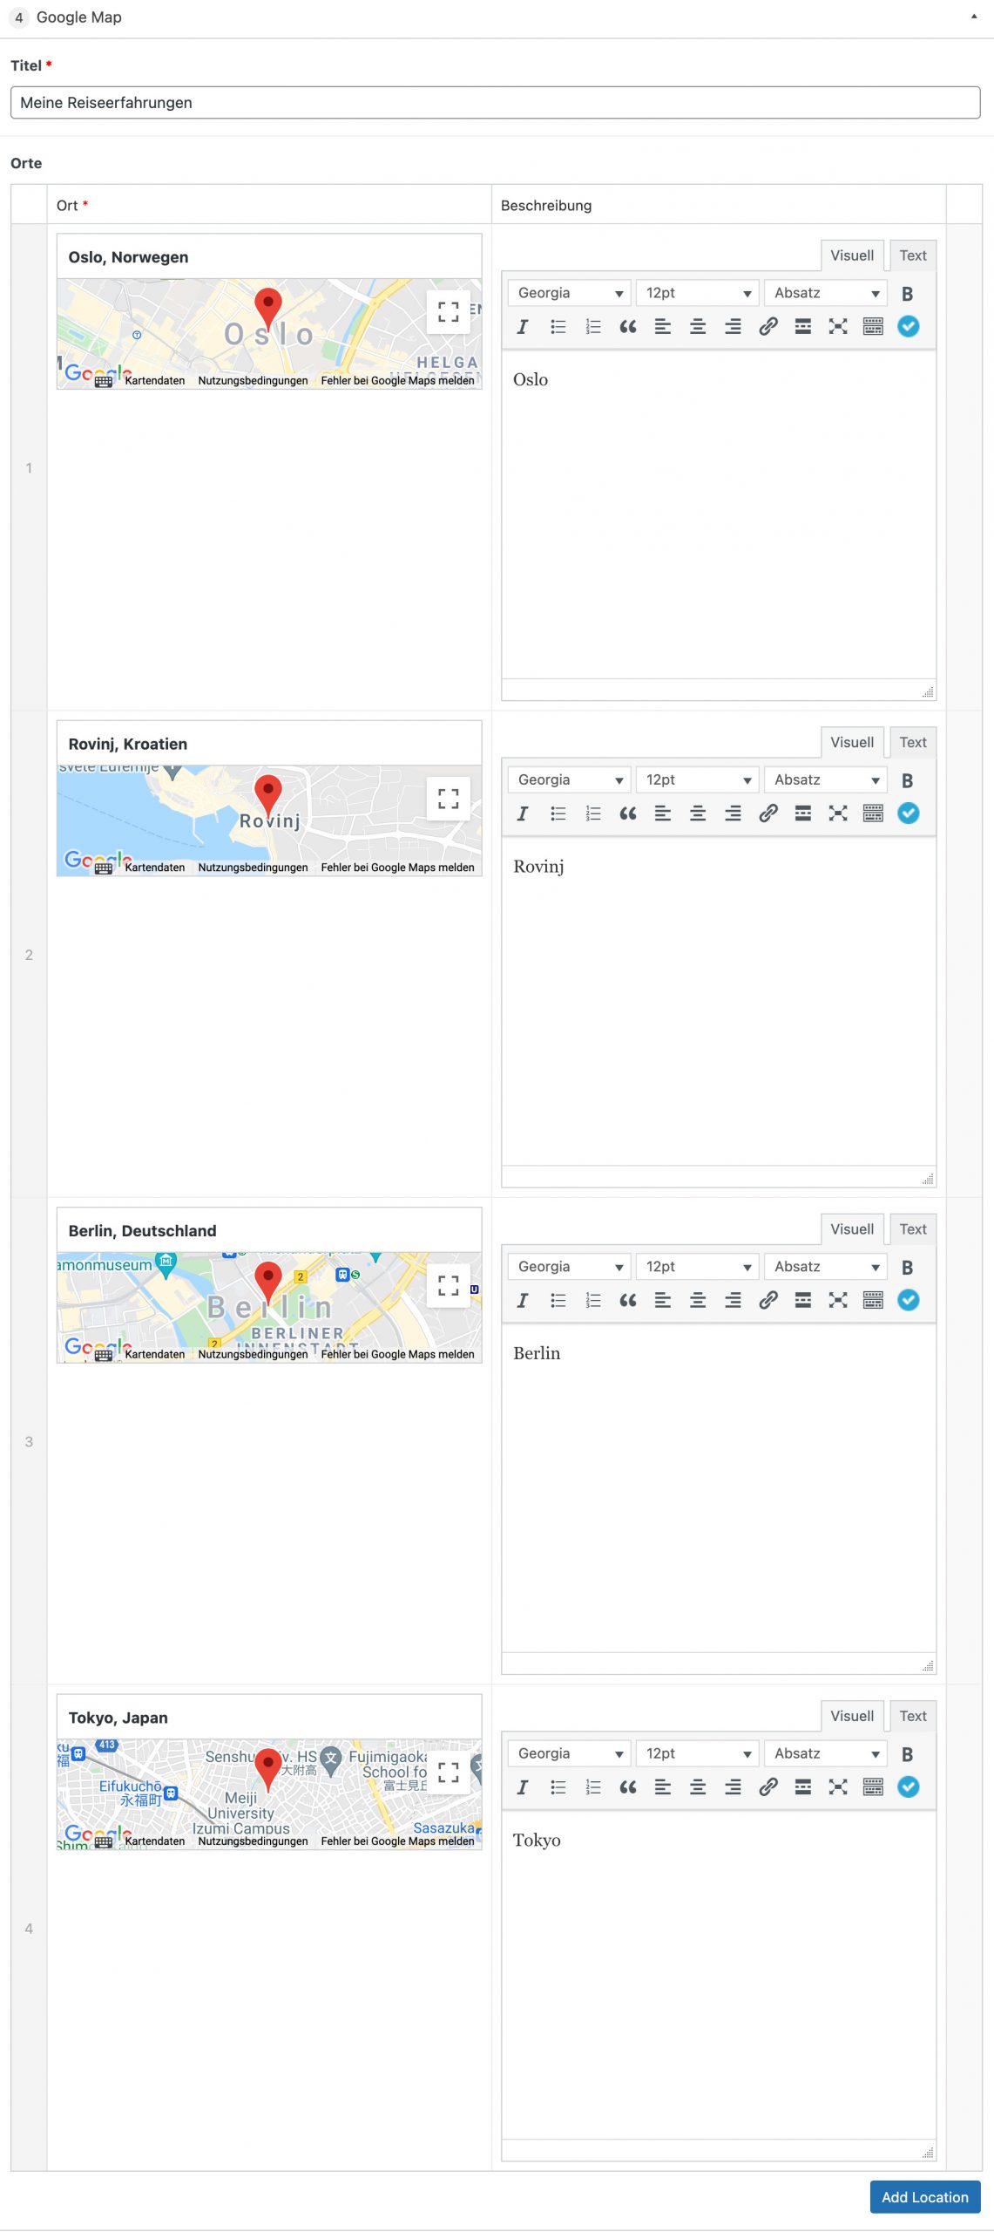Image resolution: width=994 pixels, height=2232 pixels.
Task: Apply numbered list in the Berlin editor
Action: pyautogui.click(x=592, y=1300)
